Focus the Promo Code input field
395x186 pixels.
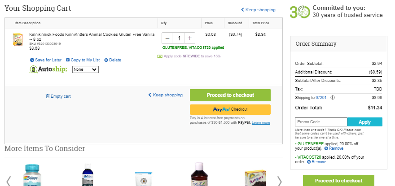321,122
